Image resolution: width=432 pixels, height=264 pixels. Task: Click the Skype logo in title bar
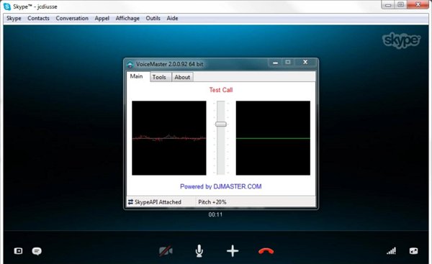point(7,6)
